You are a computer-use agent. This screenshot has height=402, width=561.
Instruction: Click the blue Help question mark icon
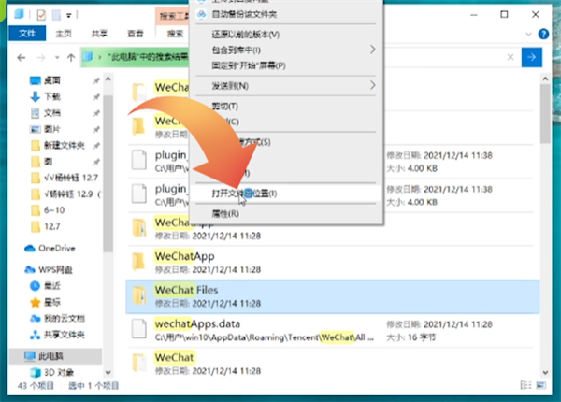point(543,34)
